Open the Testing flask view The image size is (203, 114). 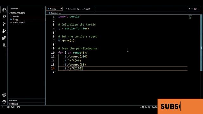4,45
